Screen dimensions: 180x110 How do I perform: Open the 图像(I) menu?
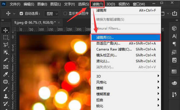pos(42,4)
